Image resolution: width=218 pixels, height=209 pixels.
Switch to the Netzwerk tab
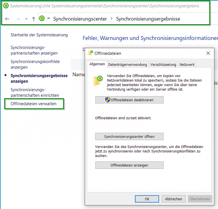187,64
